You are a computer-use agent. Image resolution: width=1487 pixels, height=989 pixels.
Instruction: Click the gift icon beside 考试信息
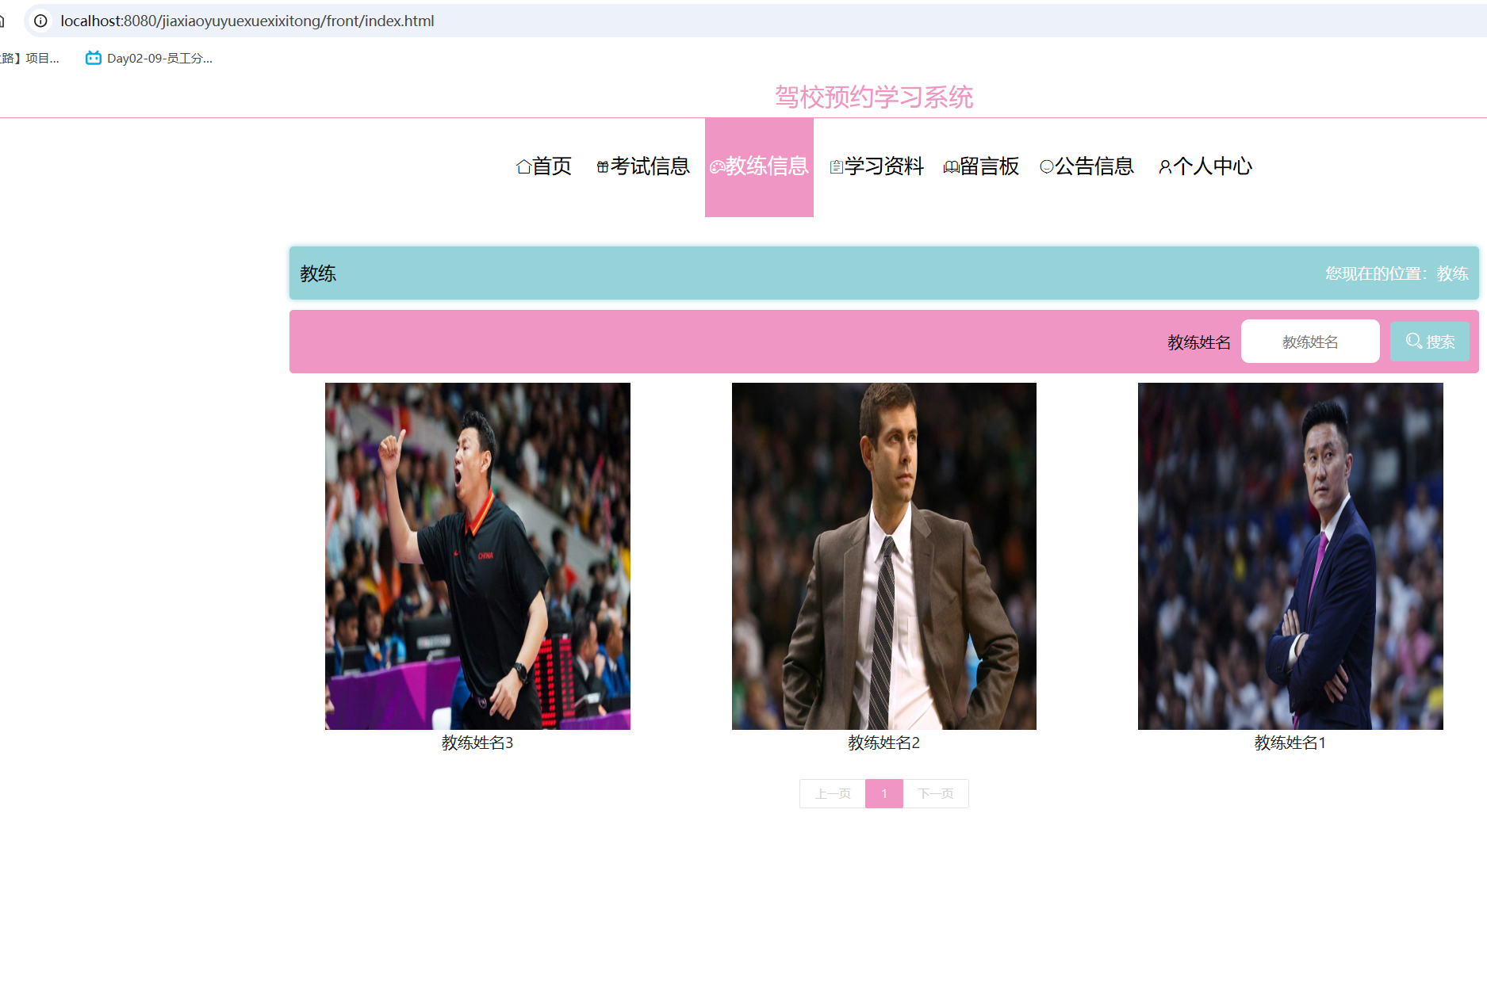[603, 167]
